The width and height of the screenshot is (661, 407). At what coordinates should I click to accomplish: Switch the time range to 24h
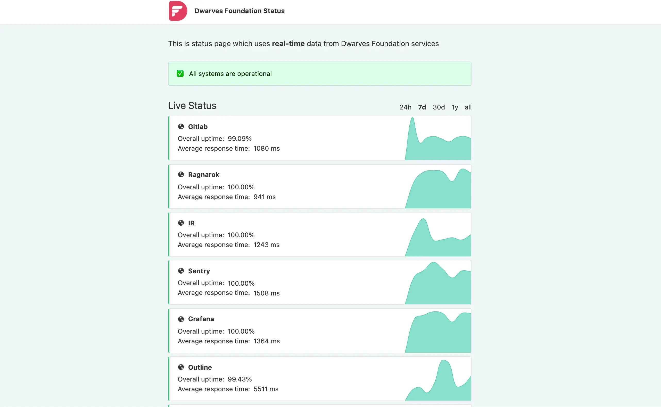pos(405,107)
